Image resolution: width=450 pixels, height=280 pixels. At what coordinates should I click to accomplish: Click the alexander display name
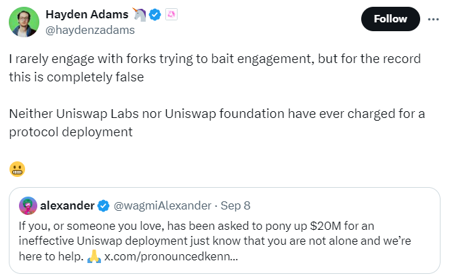[66, 204]
